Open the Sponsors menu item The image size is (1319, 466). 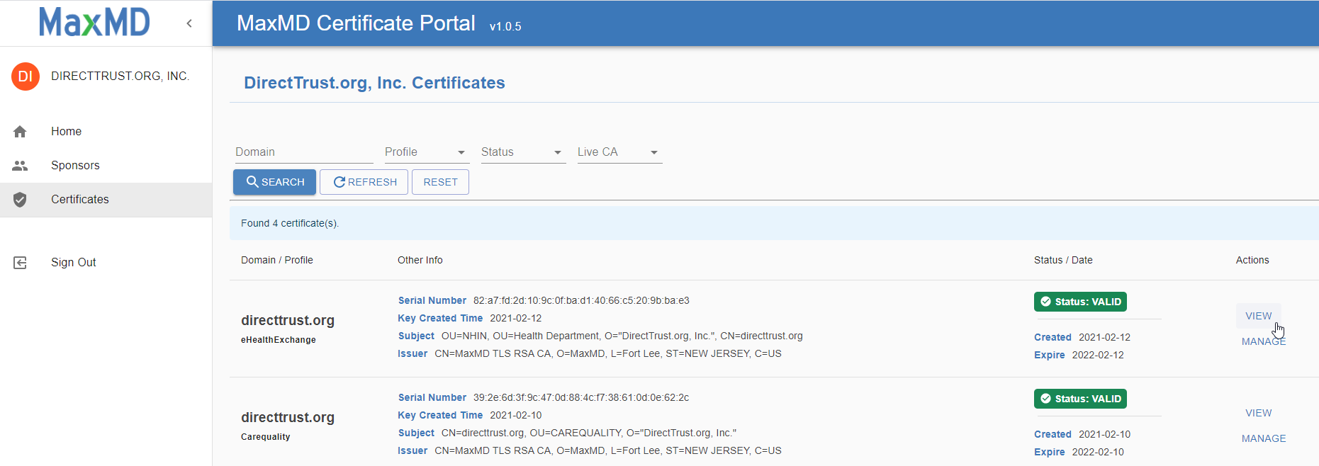[106, 166]
